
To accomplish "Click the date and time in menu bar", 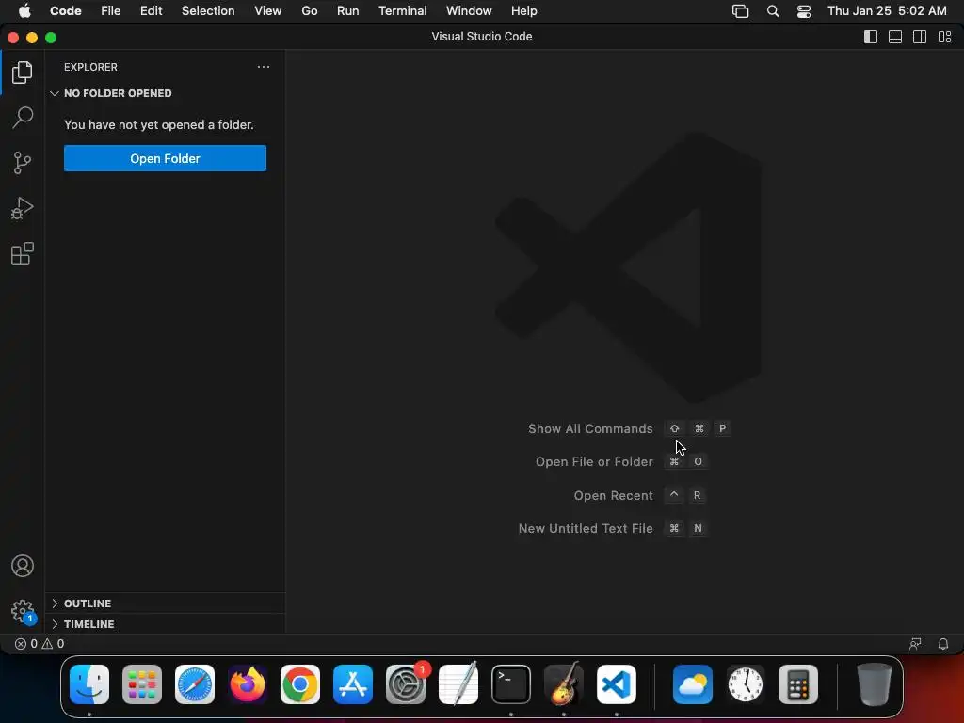I will pos(887,11).
